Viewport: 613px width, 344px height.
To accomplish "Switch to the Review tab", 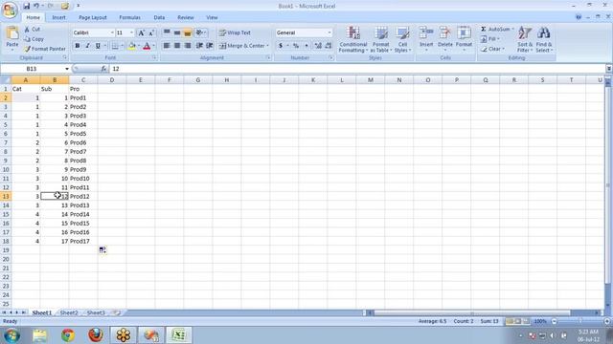I will point(186,17).
